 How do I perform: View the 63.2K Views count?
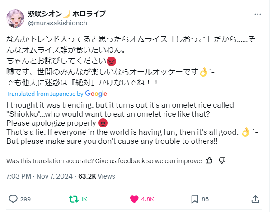(x=97, y=176)
